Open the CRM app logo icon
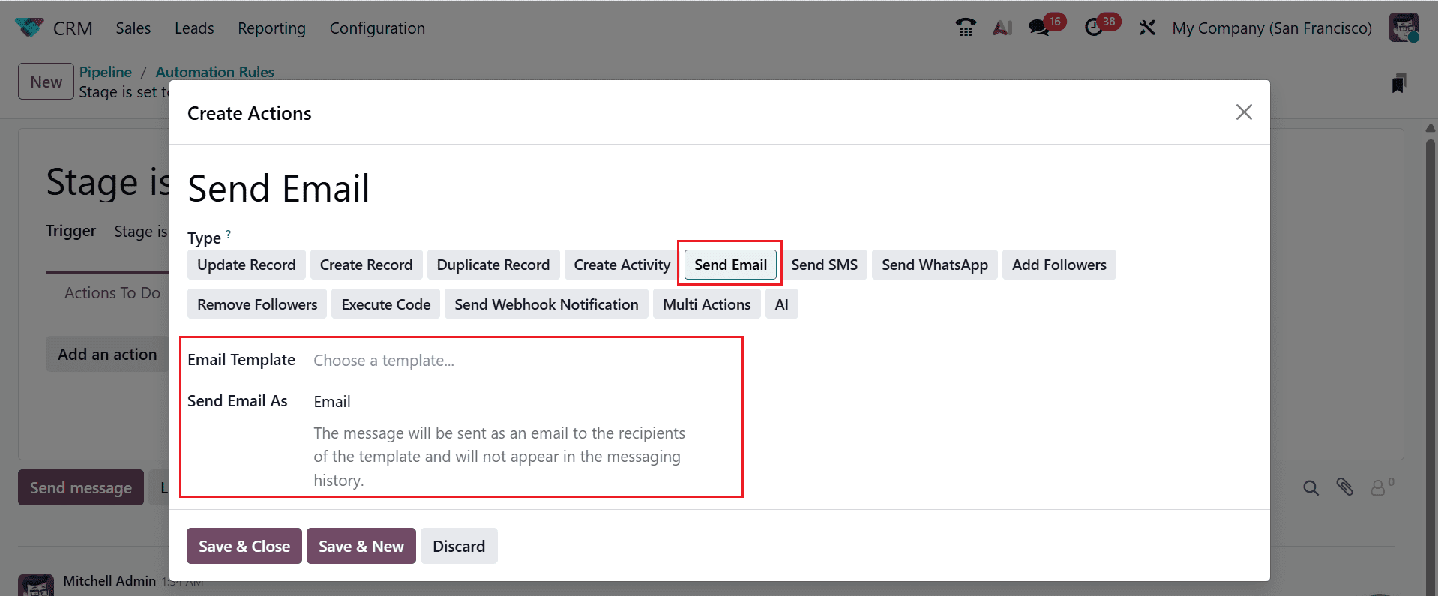The image size is (1438, 596). click(29, 28)
